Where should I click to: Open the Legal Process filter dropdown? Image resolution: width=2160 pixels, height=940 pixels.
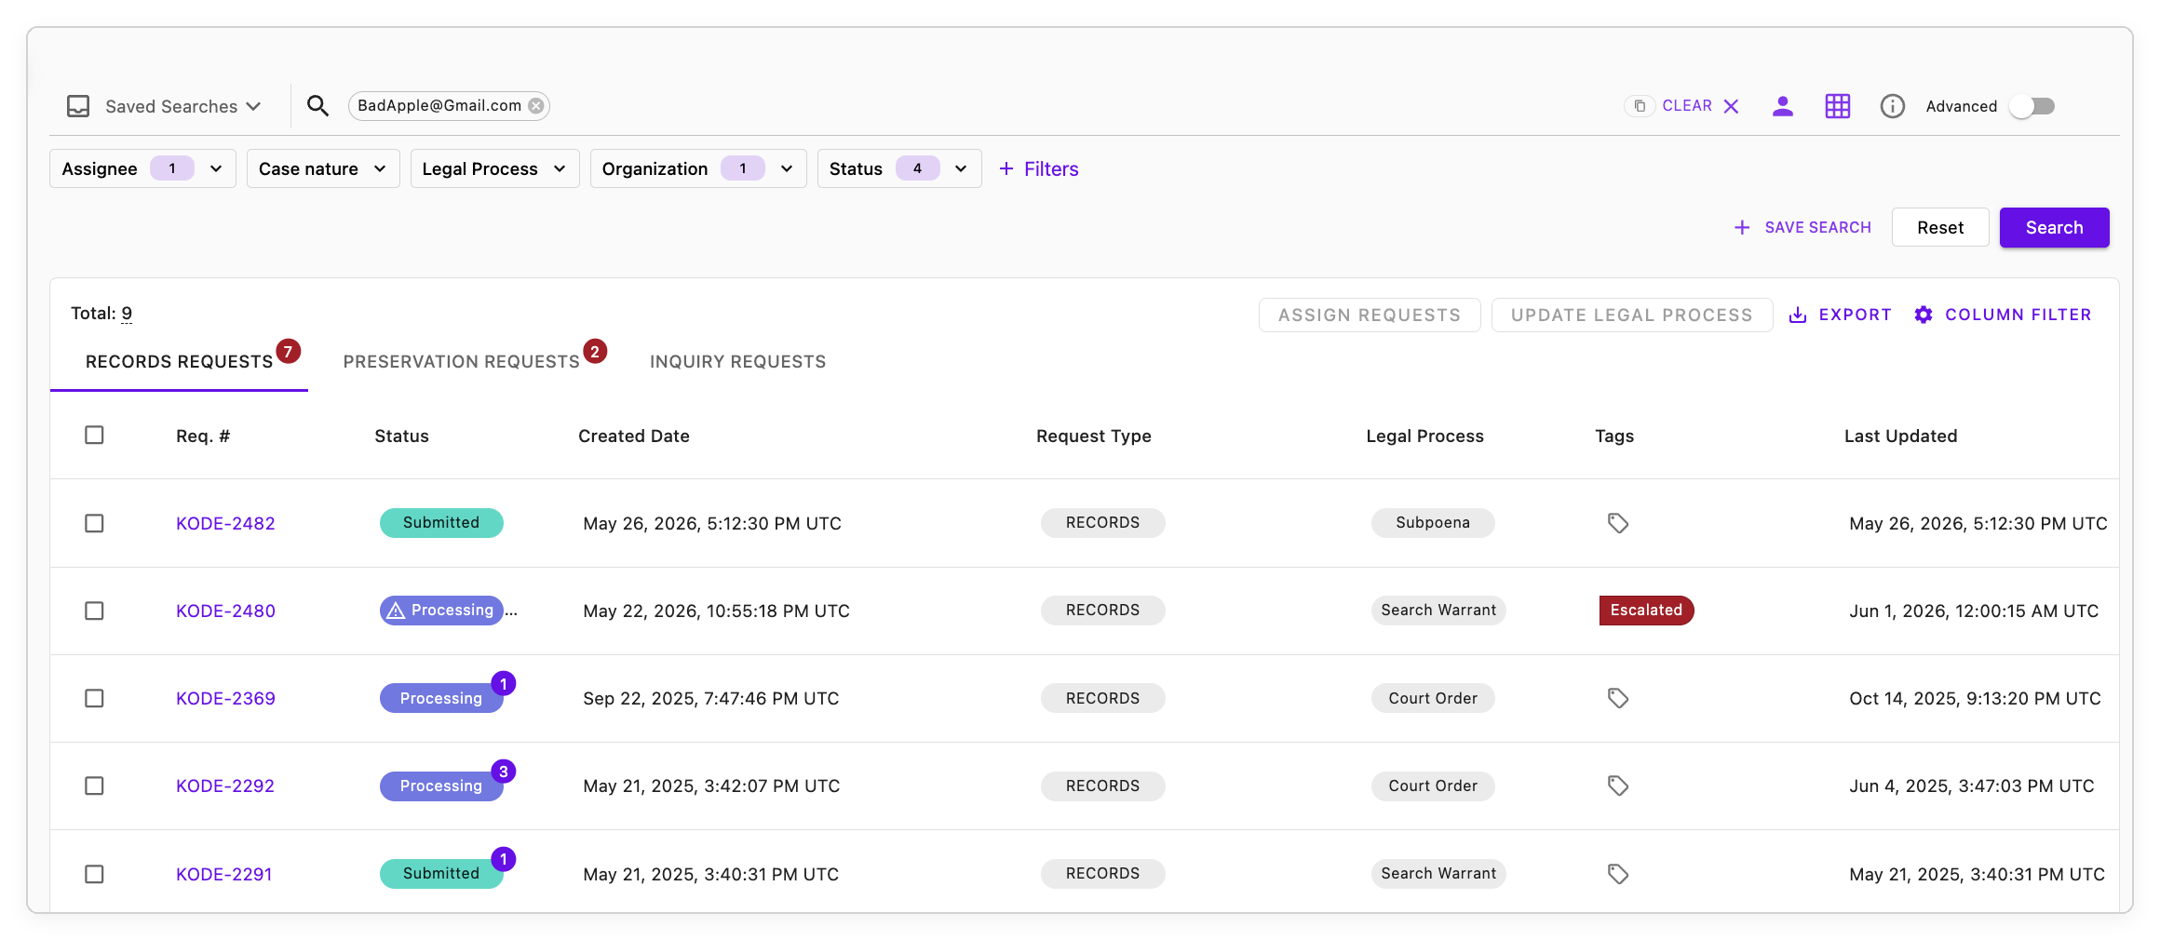click(494, 168)
